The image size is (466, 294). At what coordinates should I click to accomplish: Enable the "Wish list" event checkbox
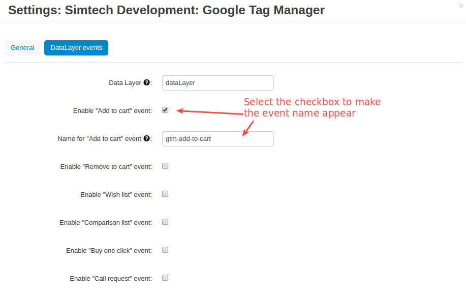(165, 194)
